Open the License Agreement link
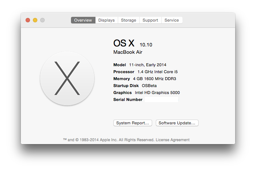 [173, 140]
